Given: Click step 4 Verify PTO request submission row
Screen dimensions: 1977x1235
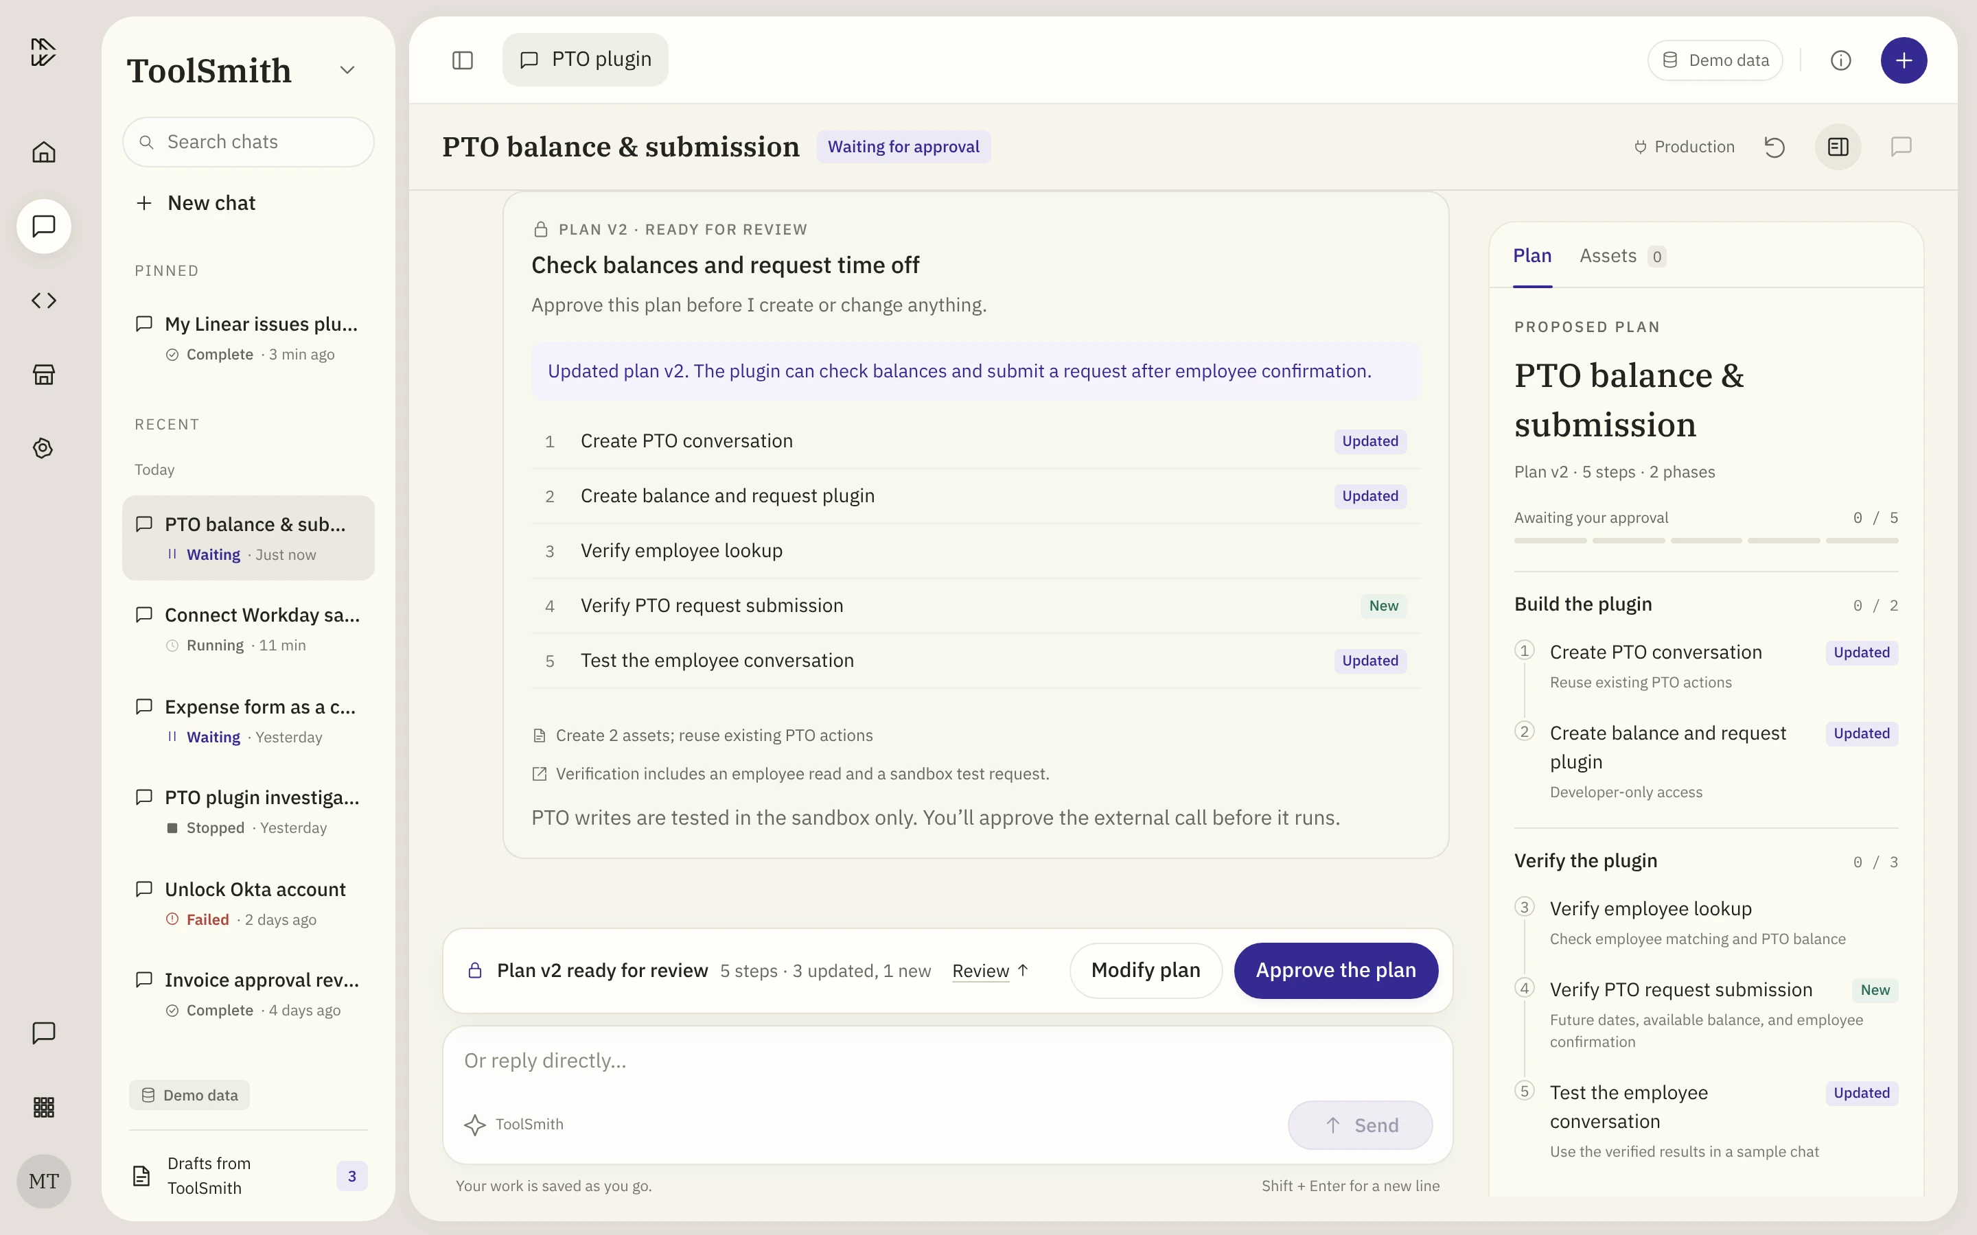Looking at the screenshot, I should point(976,606).
